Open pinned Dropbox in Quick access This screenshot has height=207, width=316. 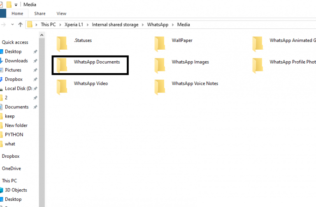[14, 79]
